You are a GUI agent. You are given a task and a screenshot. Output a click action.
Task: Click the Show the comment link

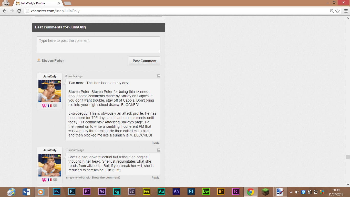[105, 178]
